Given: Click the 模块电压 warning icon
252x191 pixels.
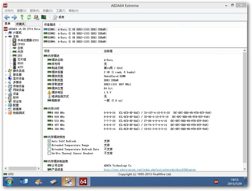Looking at the screenshot, I should coord(49,92).
